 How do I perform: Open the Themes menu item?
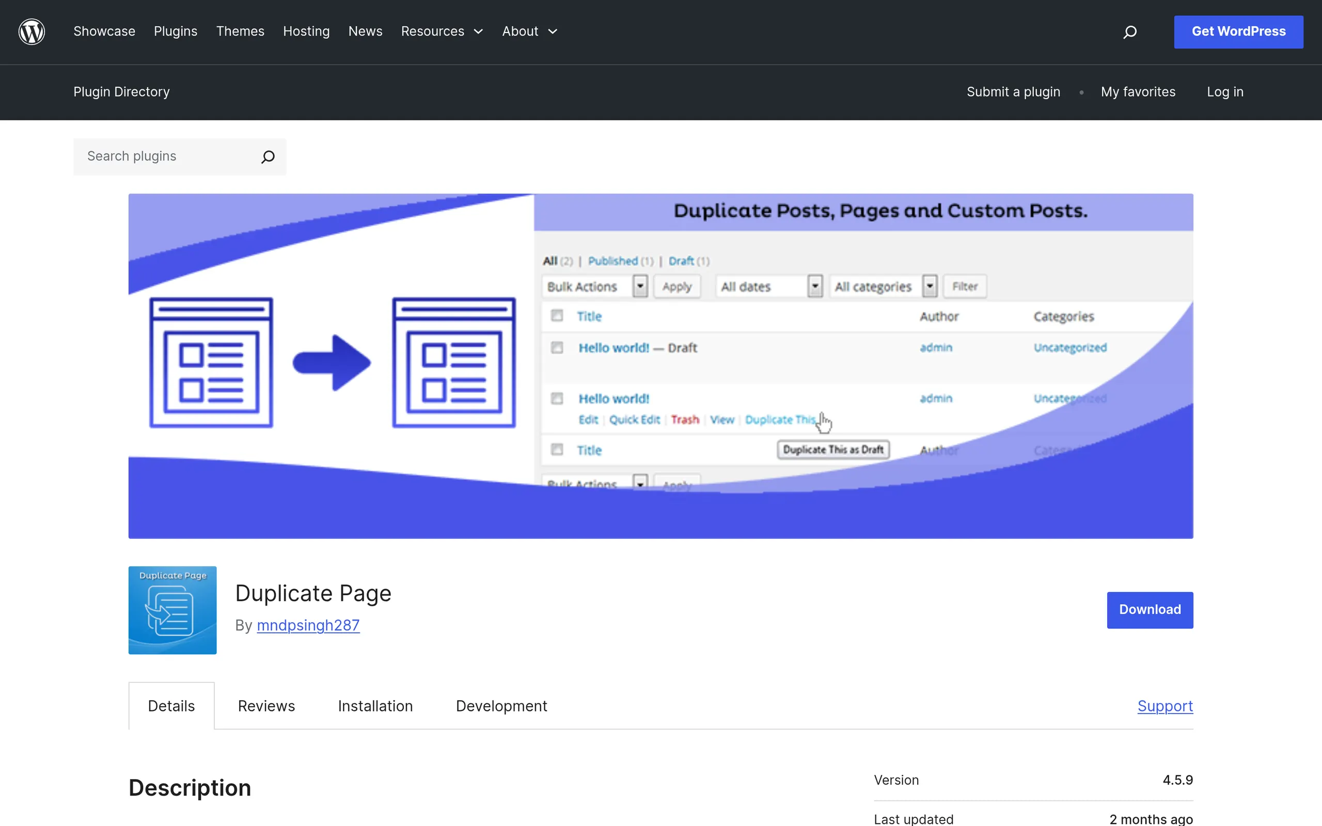[x=240, y=31]
